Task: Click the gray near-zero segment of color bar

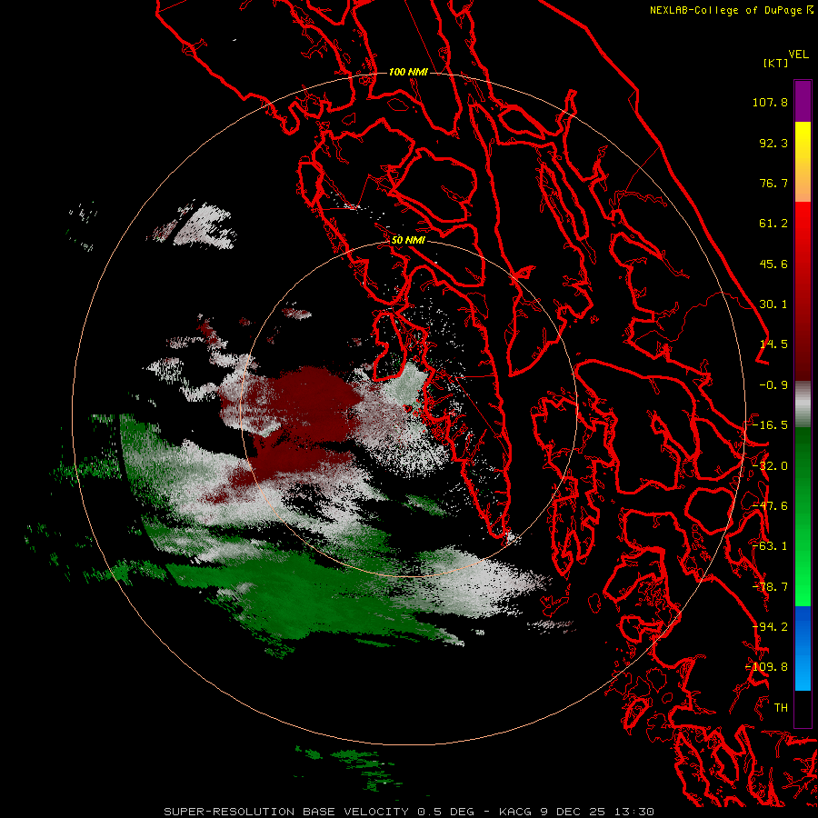Action: point(803,404)
